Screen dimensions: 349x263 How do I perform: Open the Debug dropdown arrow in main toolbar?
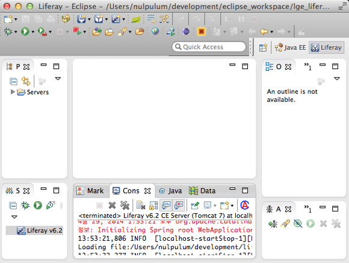point(16,32)
